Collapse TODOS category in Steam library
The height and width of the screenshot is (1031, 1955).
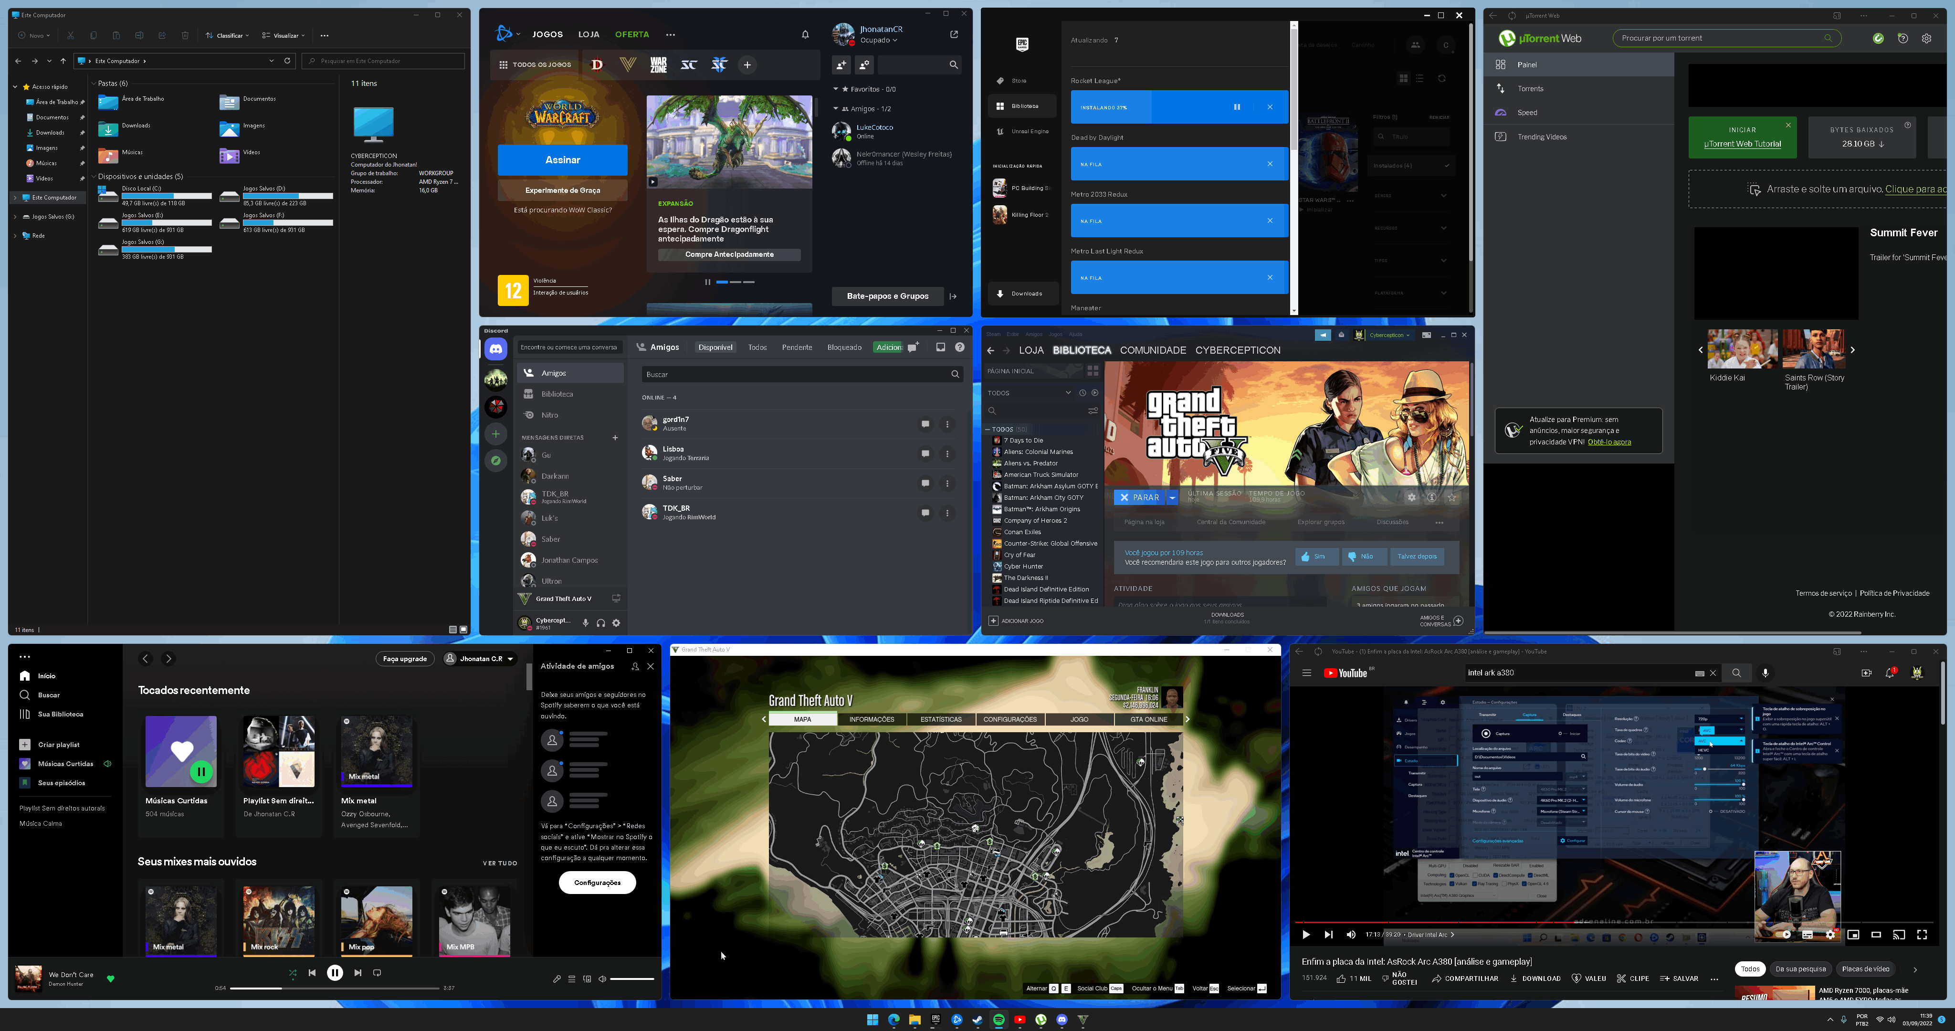coord(988,429)
